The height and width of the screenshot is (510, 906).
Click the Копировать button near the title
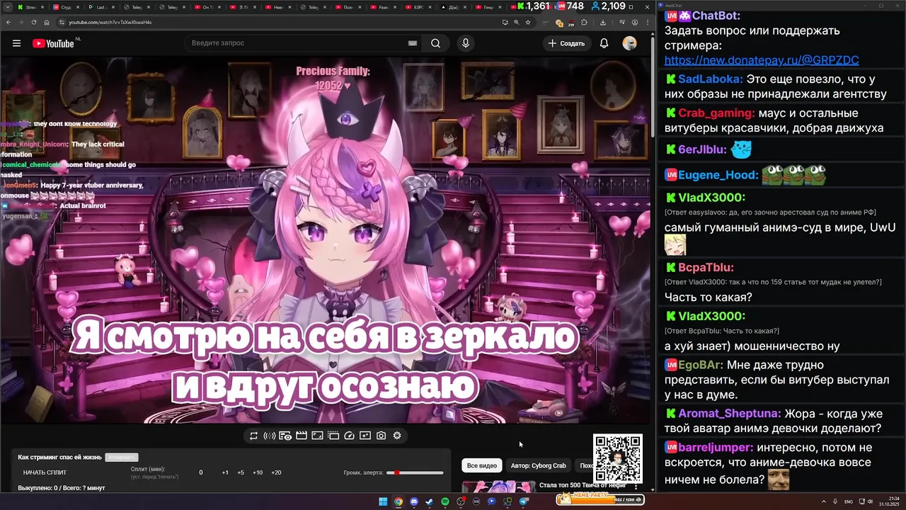click(121, 458)
